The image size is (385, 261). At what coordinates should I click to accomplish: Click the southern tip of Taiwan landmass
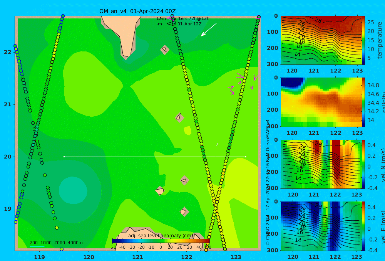click(x=126, y=57)
